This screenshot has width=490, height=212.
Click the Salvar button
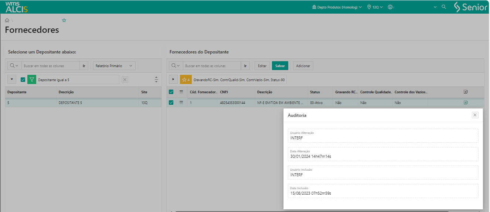point(280,66)
